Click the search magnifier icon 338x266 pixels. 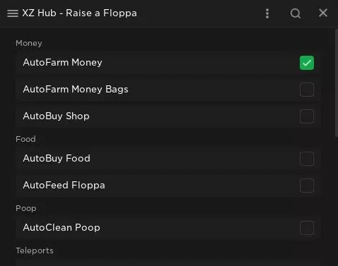[x=296, y=13]
